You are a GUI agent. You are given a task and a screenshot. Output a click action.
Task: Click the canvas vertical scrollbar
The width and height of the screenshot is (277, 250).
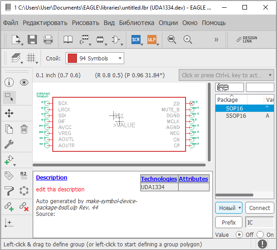tap(209, 122)
